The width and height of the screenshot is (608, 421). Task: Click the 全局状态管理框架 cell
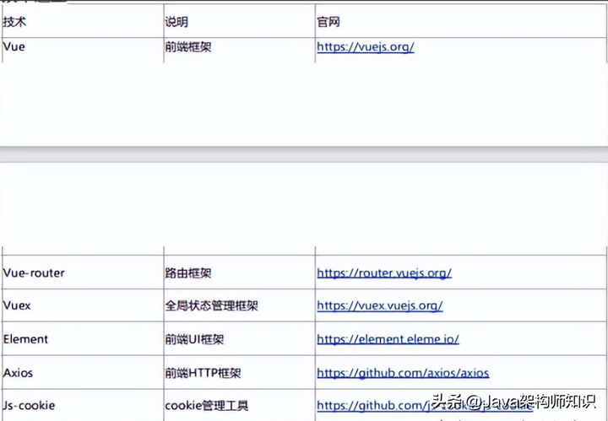click(x=239, y=305)
